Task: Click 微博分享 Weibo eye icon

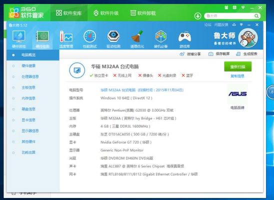Action: (182, 54)
